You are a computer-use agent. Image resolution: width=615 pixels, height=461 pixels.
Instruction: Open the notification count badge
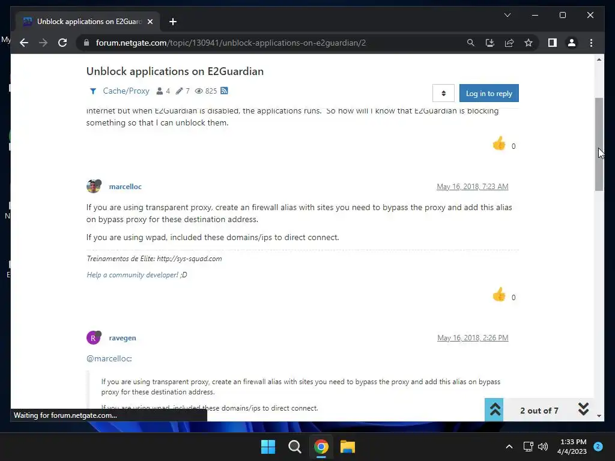[598, 447]
